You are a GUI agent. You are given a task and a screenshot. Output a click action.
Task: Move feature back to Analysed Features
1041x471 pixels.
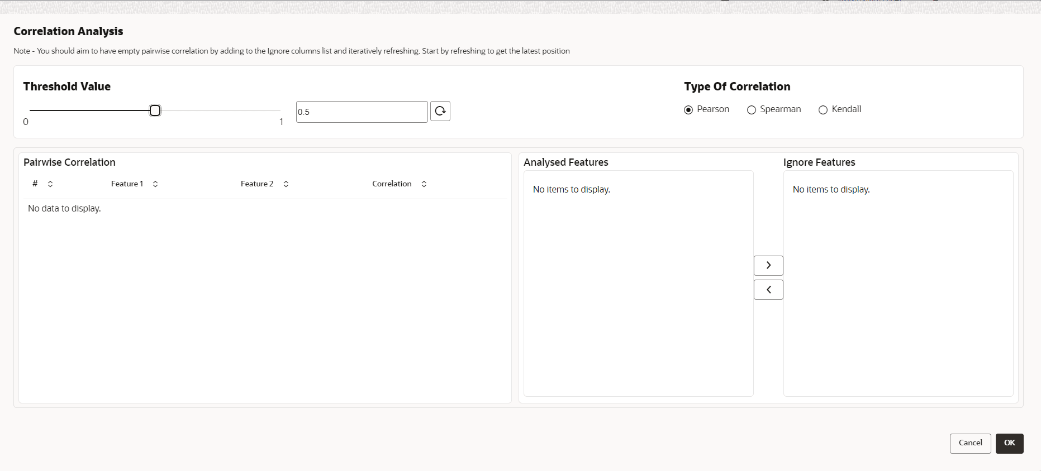(768, 290)
